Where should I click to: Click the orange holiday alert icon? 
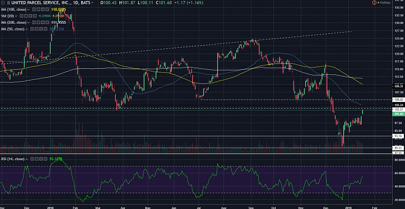(x=373, y=3)
